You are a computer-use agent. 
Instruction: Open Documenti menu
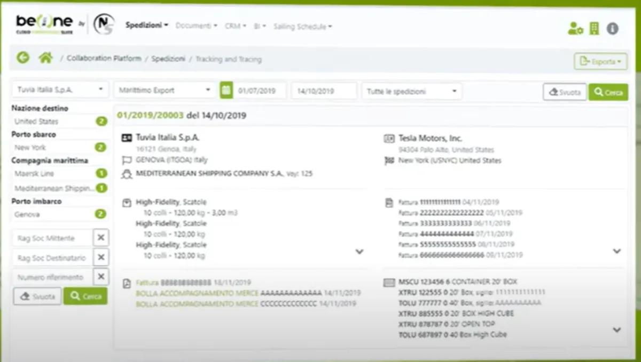[x=196, y=26]
